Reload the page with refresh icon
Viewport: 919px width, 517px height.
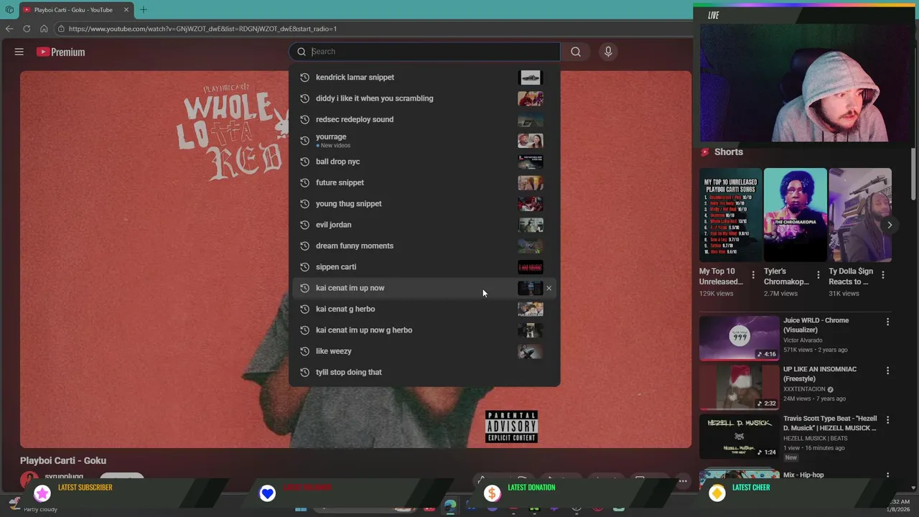pos(27,29)
